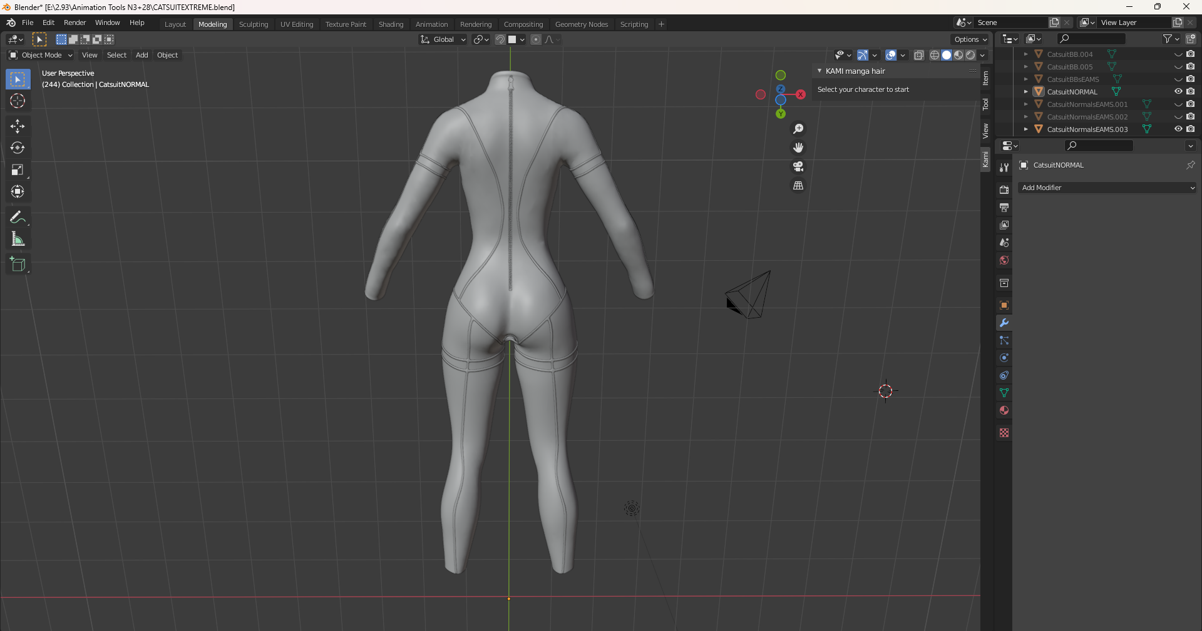Open the Texture properties checker icon

tap(1004, 433)
